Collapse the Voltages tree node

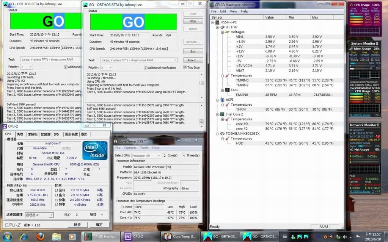point(222,32)
